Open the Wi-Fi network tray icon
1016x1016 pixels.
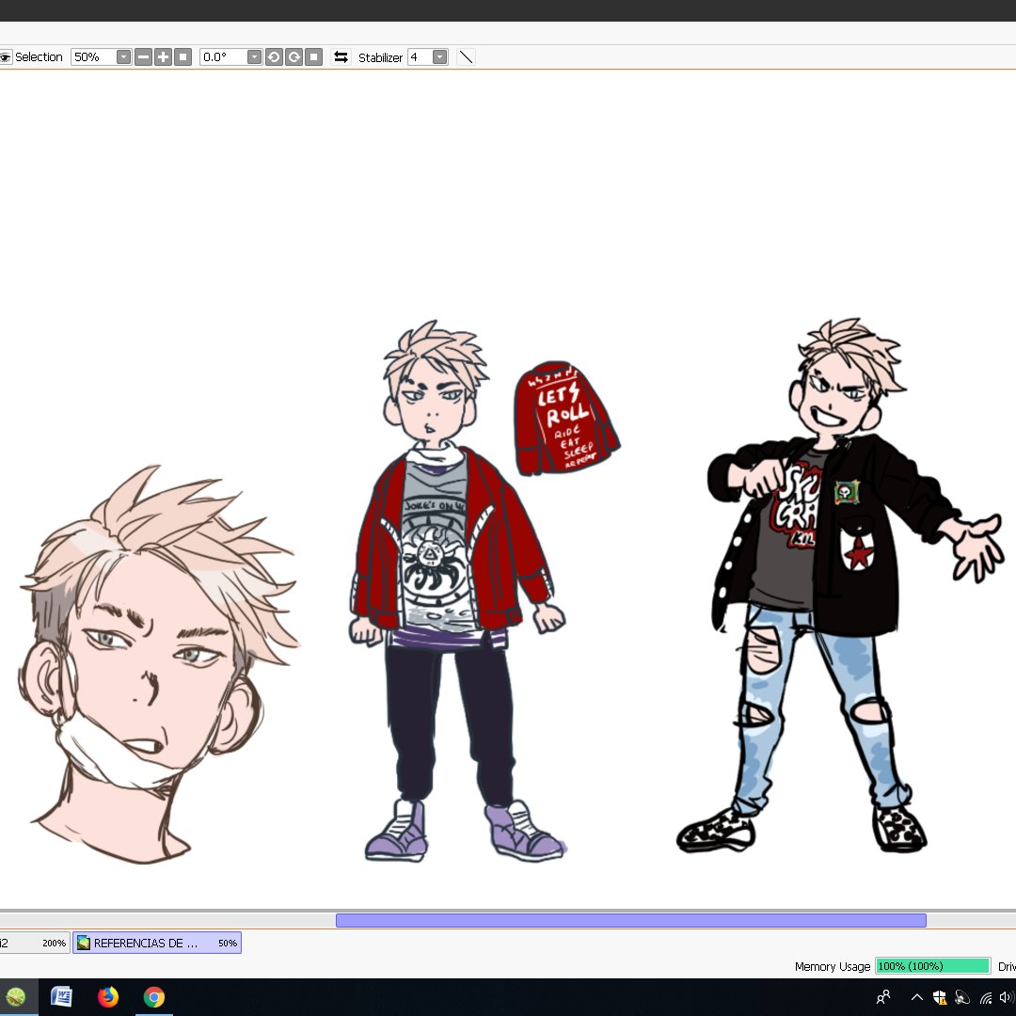pyautogui.click(x=986, y=997)
